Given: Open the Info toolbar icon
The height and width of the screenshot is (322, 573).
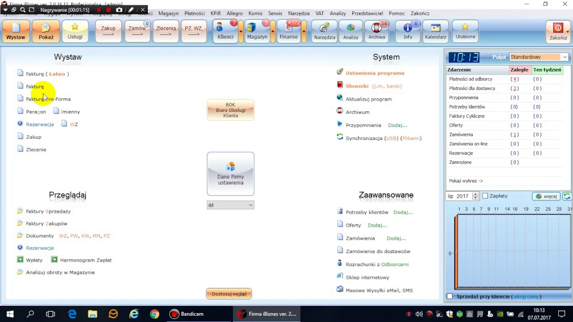Looking at the screenshot, I should (408, 31).
